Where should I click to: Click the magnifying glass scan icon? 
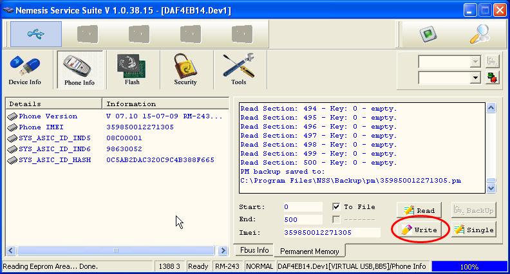[480, 35]
